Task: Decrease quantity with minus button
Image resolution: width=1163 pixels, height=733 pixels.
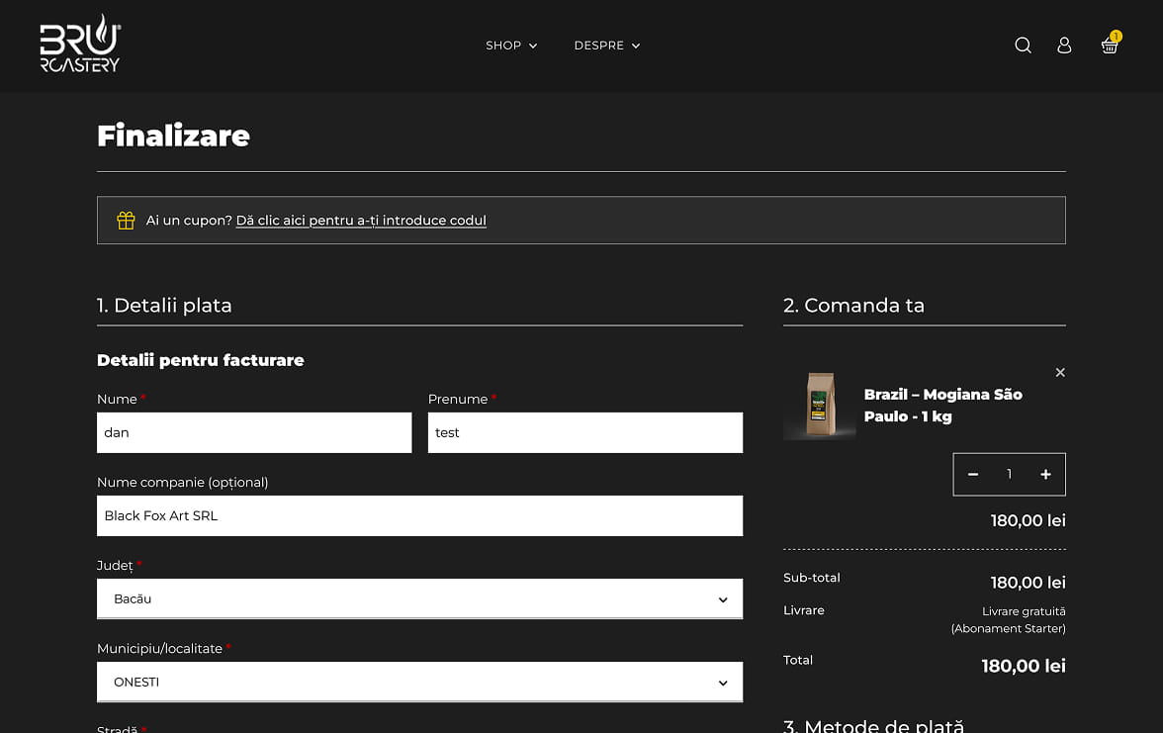Action: tap(973, 475)
